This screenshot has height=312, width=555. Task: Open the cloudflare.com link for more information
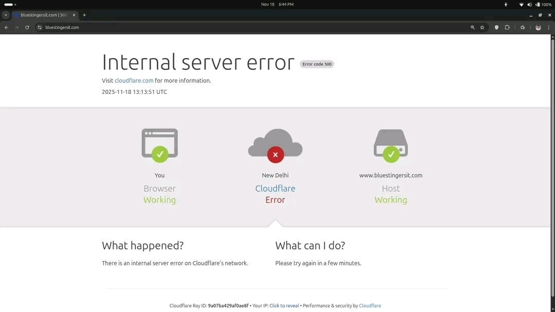134,80
